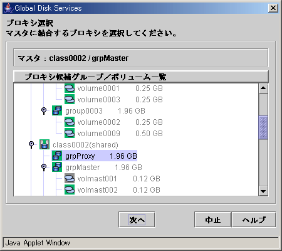Viewport: 282px width, 251px height.
Task: Click the volume0003 volume icon
Action: pyautogui.click(x=70, y=99)
